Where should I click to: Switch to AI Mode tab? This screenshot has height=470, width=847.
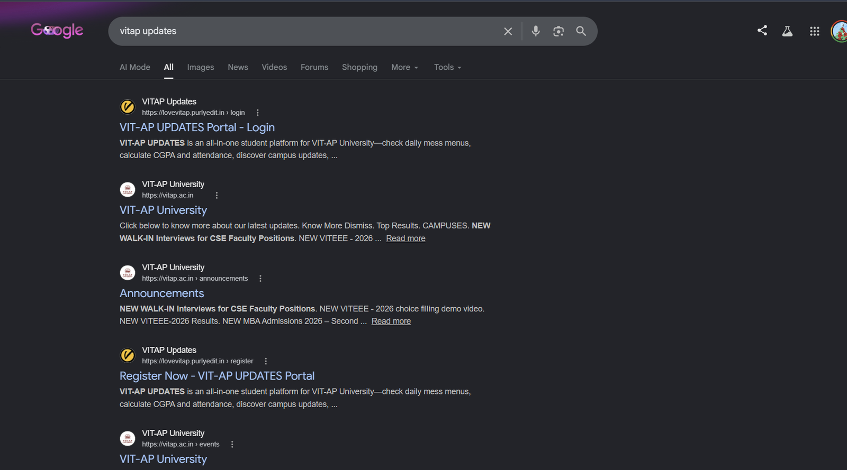[135, 67]
